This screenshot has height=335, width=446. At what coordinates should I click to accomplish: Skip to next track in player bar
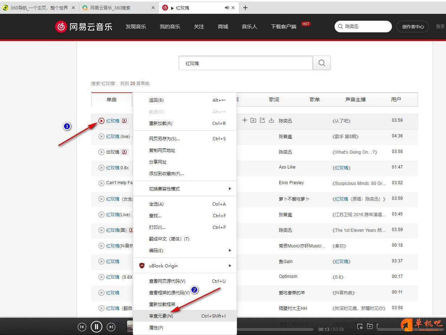[111, 327]
